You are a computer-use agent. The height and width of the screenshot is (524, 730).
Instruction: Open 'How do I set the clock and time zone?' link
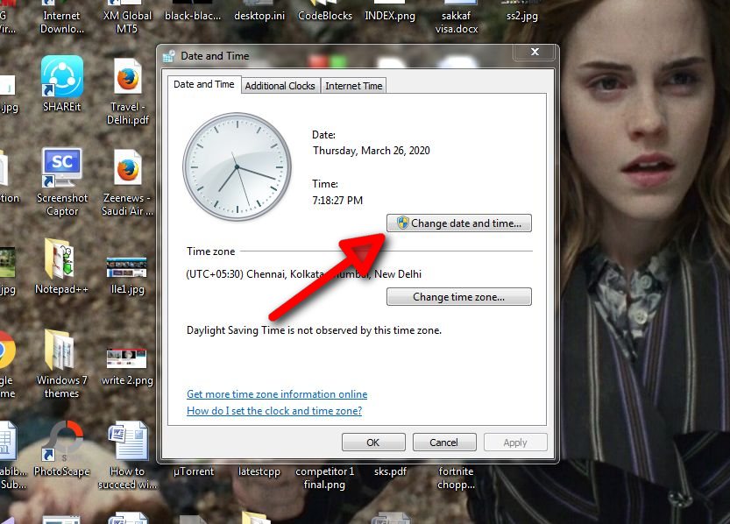[x=274, y=411]
